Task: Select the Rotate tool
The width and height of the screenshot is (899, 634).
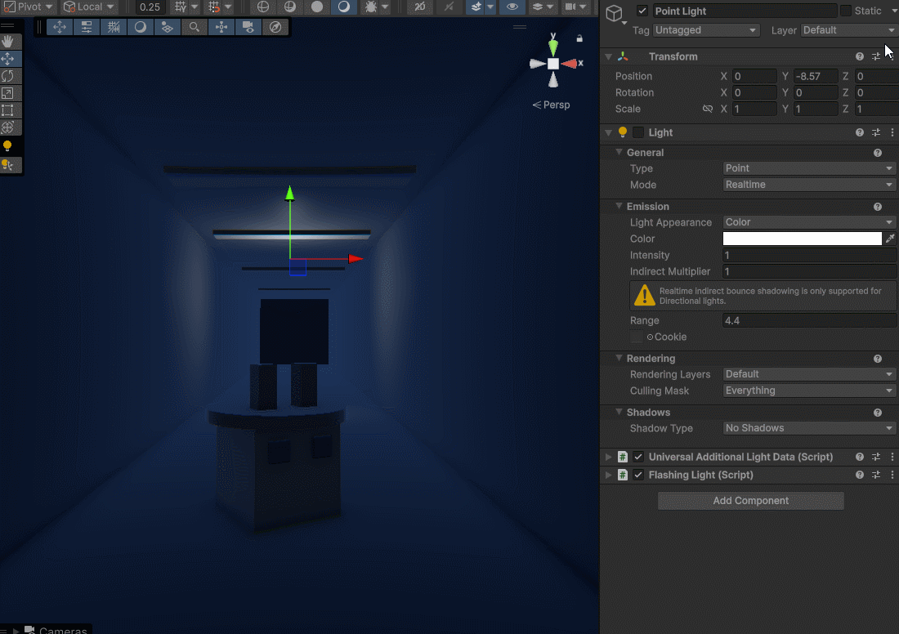Action: (x=8, y=76)
